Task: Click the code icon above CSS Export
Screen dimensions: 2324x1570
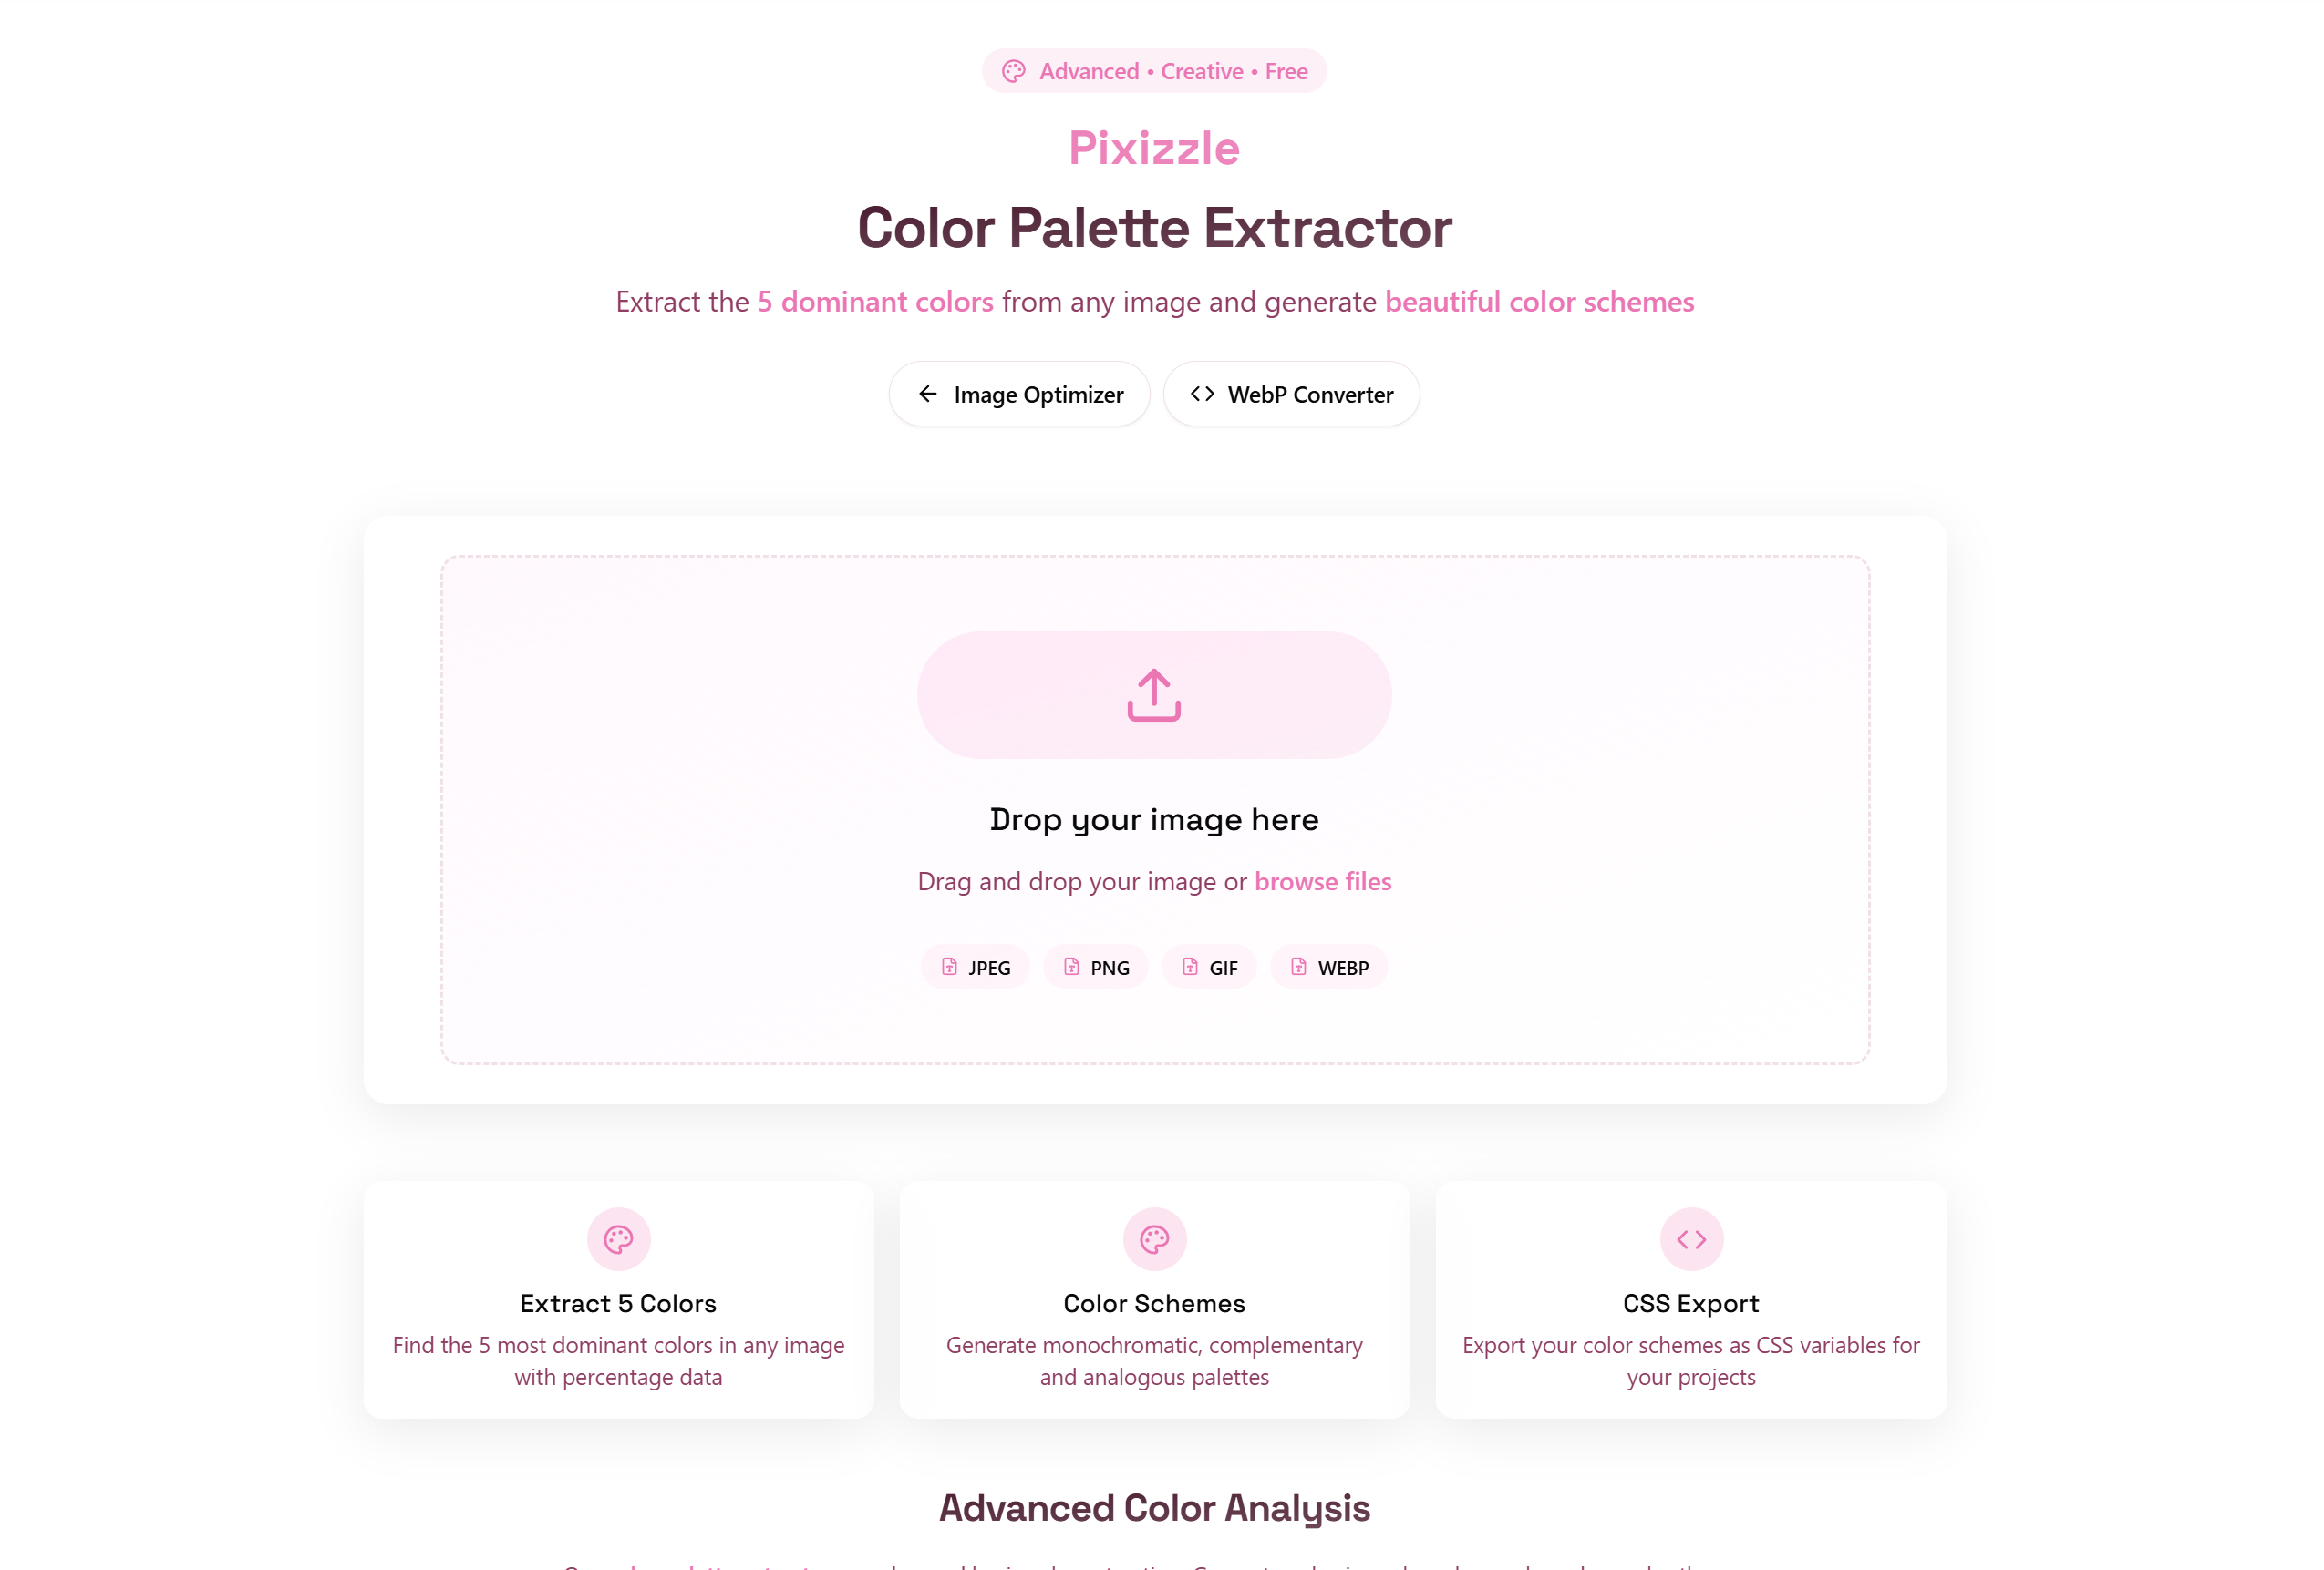Action: point(1690,1239)
